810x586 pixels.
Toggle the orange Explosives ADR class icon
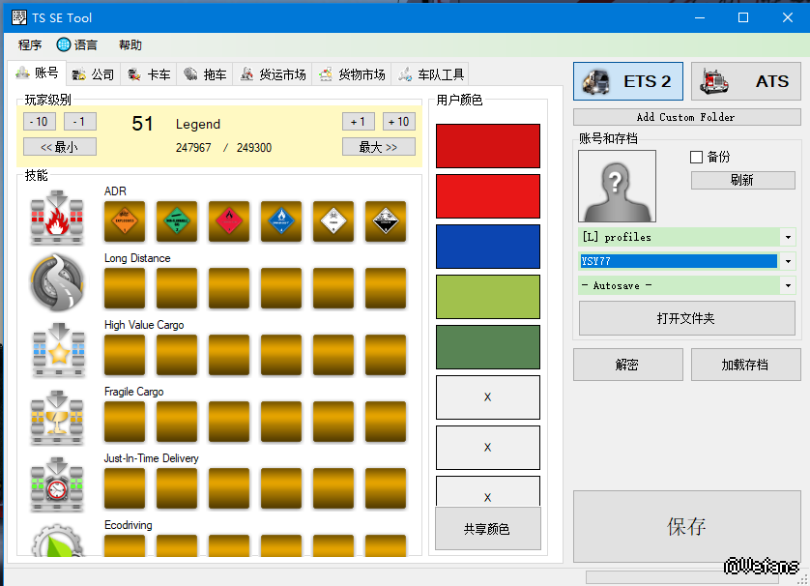tap(125, 221)
